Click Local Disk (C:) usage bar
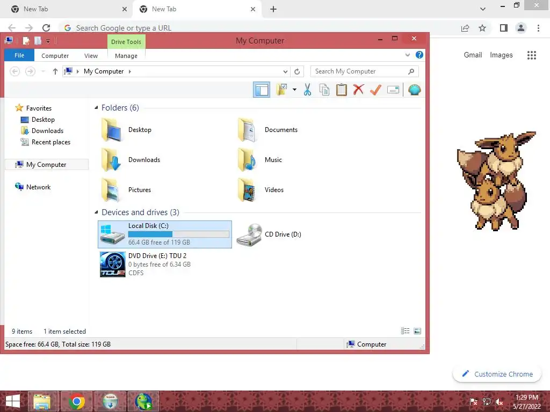The width and height of the screenshot is (550, 412). (x=178, y=234)
